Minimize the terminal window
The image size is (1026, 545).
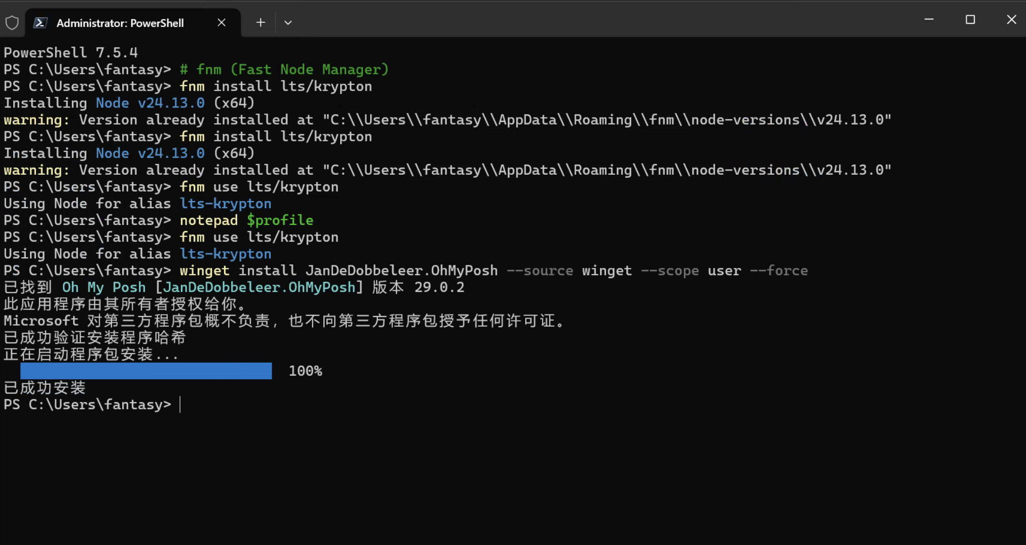pyautogui.click(x=929, y=20)
